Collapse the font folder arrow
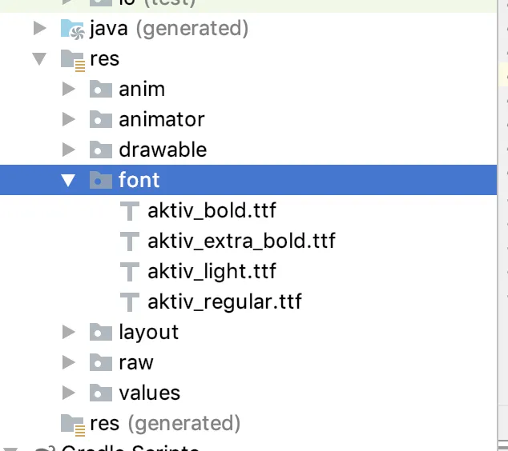The width and height of the screenshot is (508, 451). click(69, 181)
